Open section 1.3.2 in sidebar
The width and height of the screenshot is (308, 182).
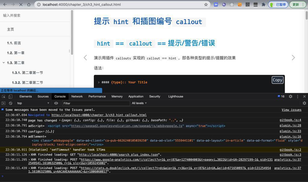click(x=27, y=83)
